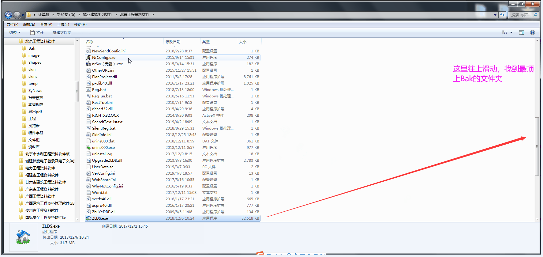Select 电力工程资料软件 folder in tree
Screen dimensions: 543x257
coord(40,168)
